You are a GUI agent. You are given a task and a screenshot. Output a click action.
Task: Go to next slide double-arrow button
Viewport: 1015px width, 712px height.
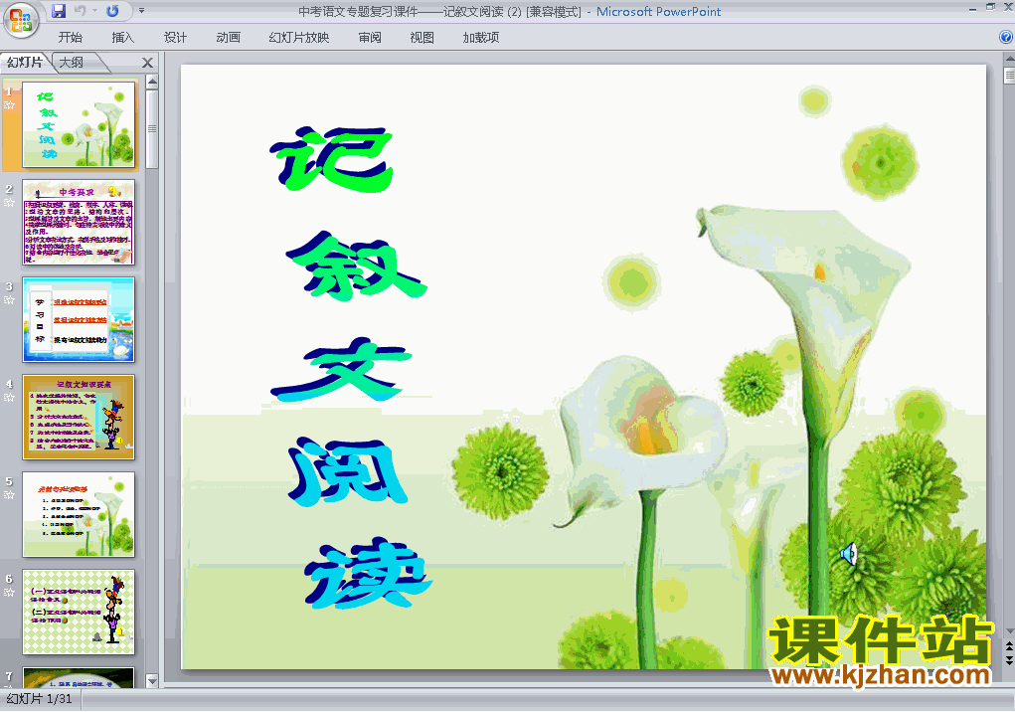[x=1009, y=659]
